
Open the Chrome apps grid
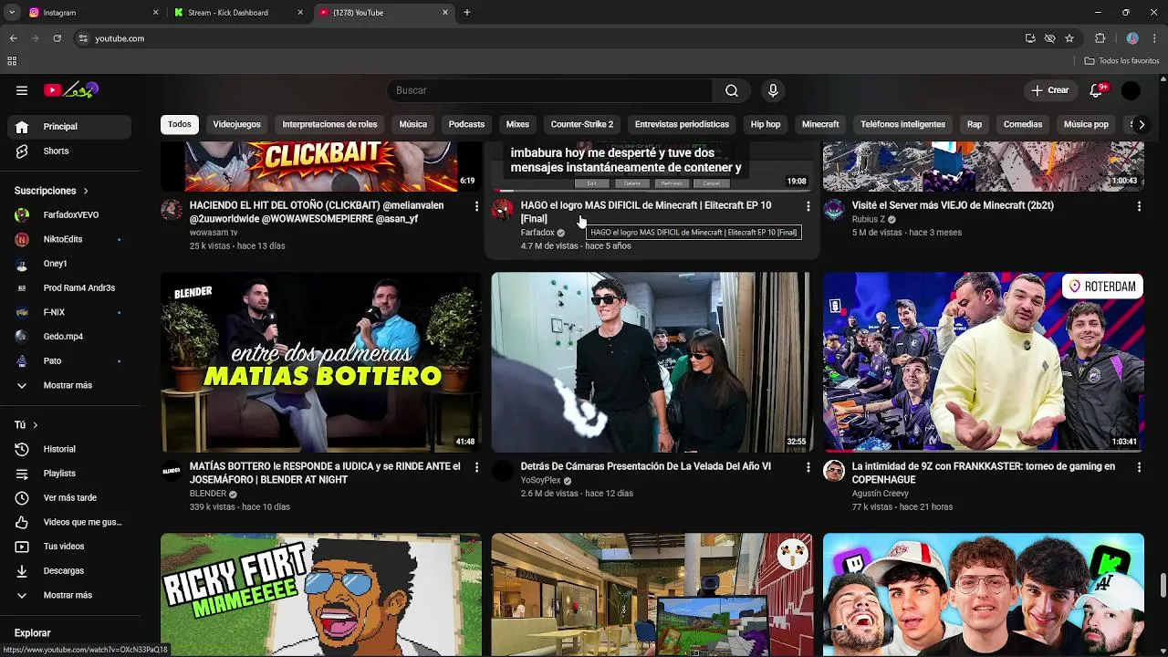pyautogui.click(x=12, y=61)
